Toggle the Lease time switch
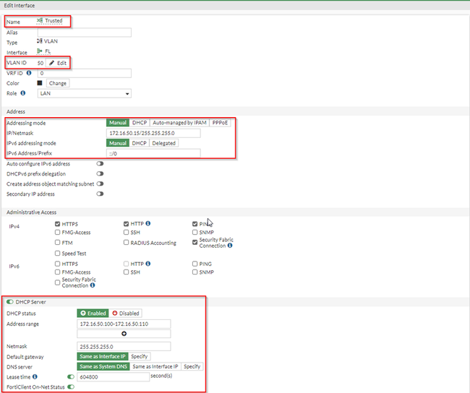The width and height of the screenshot is (470, 393). click(x=71, y=376)
